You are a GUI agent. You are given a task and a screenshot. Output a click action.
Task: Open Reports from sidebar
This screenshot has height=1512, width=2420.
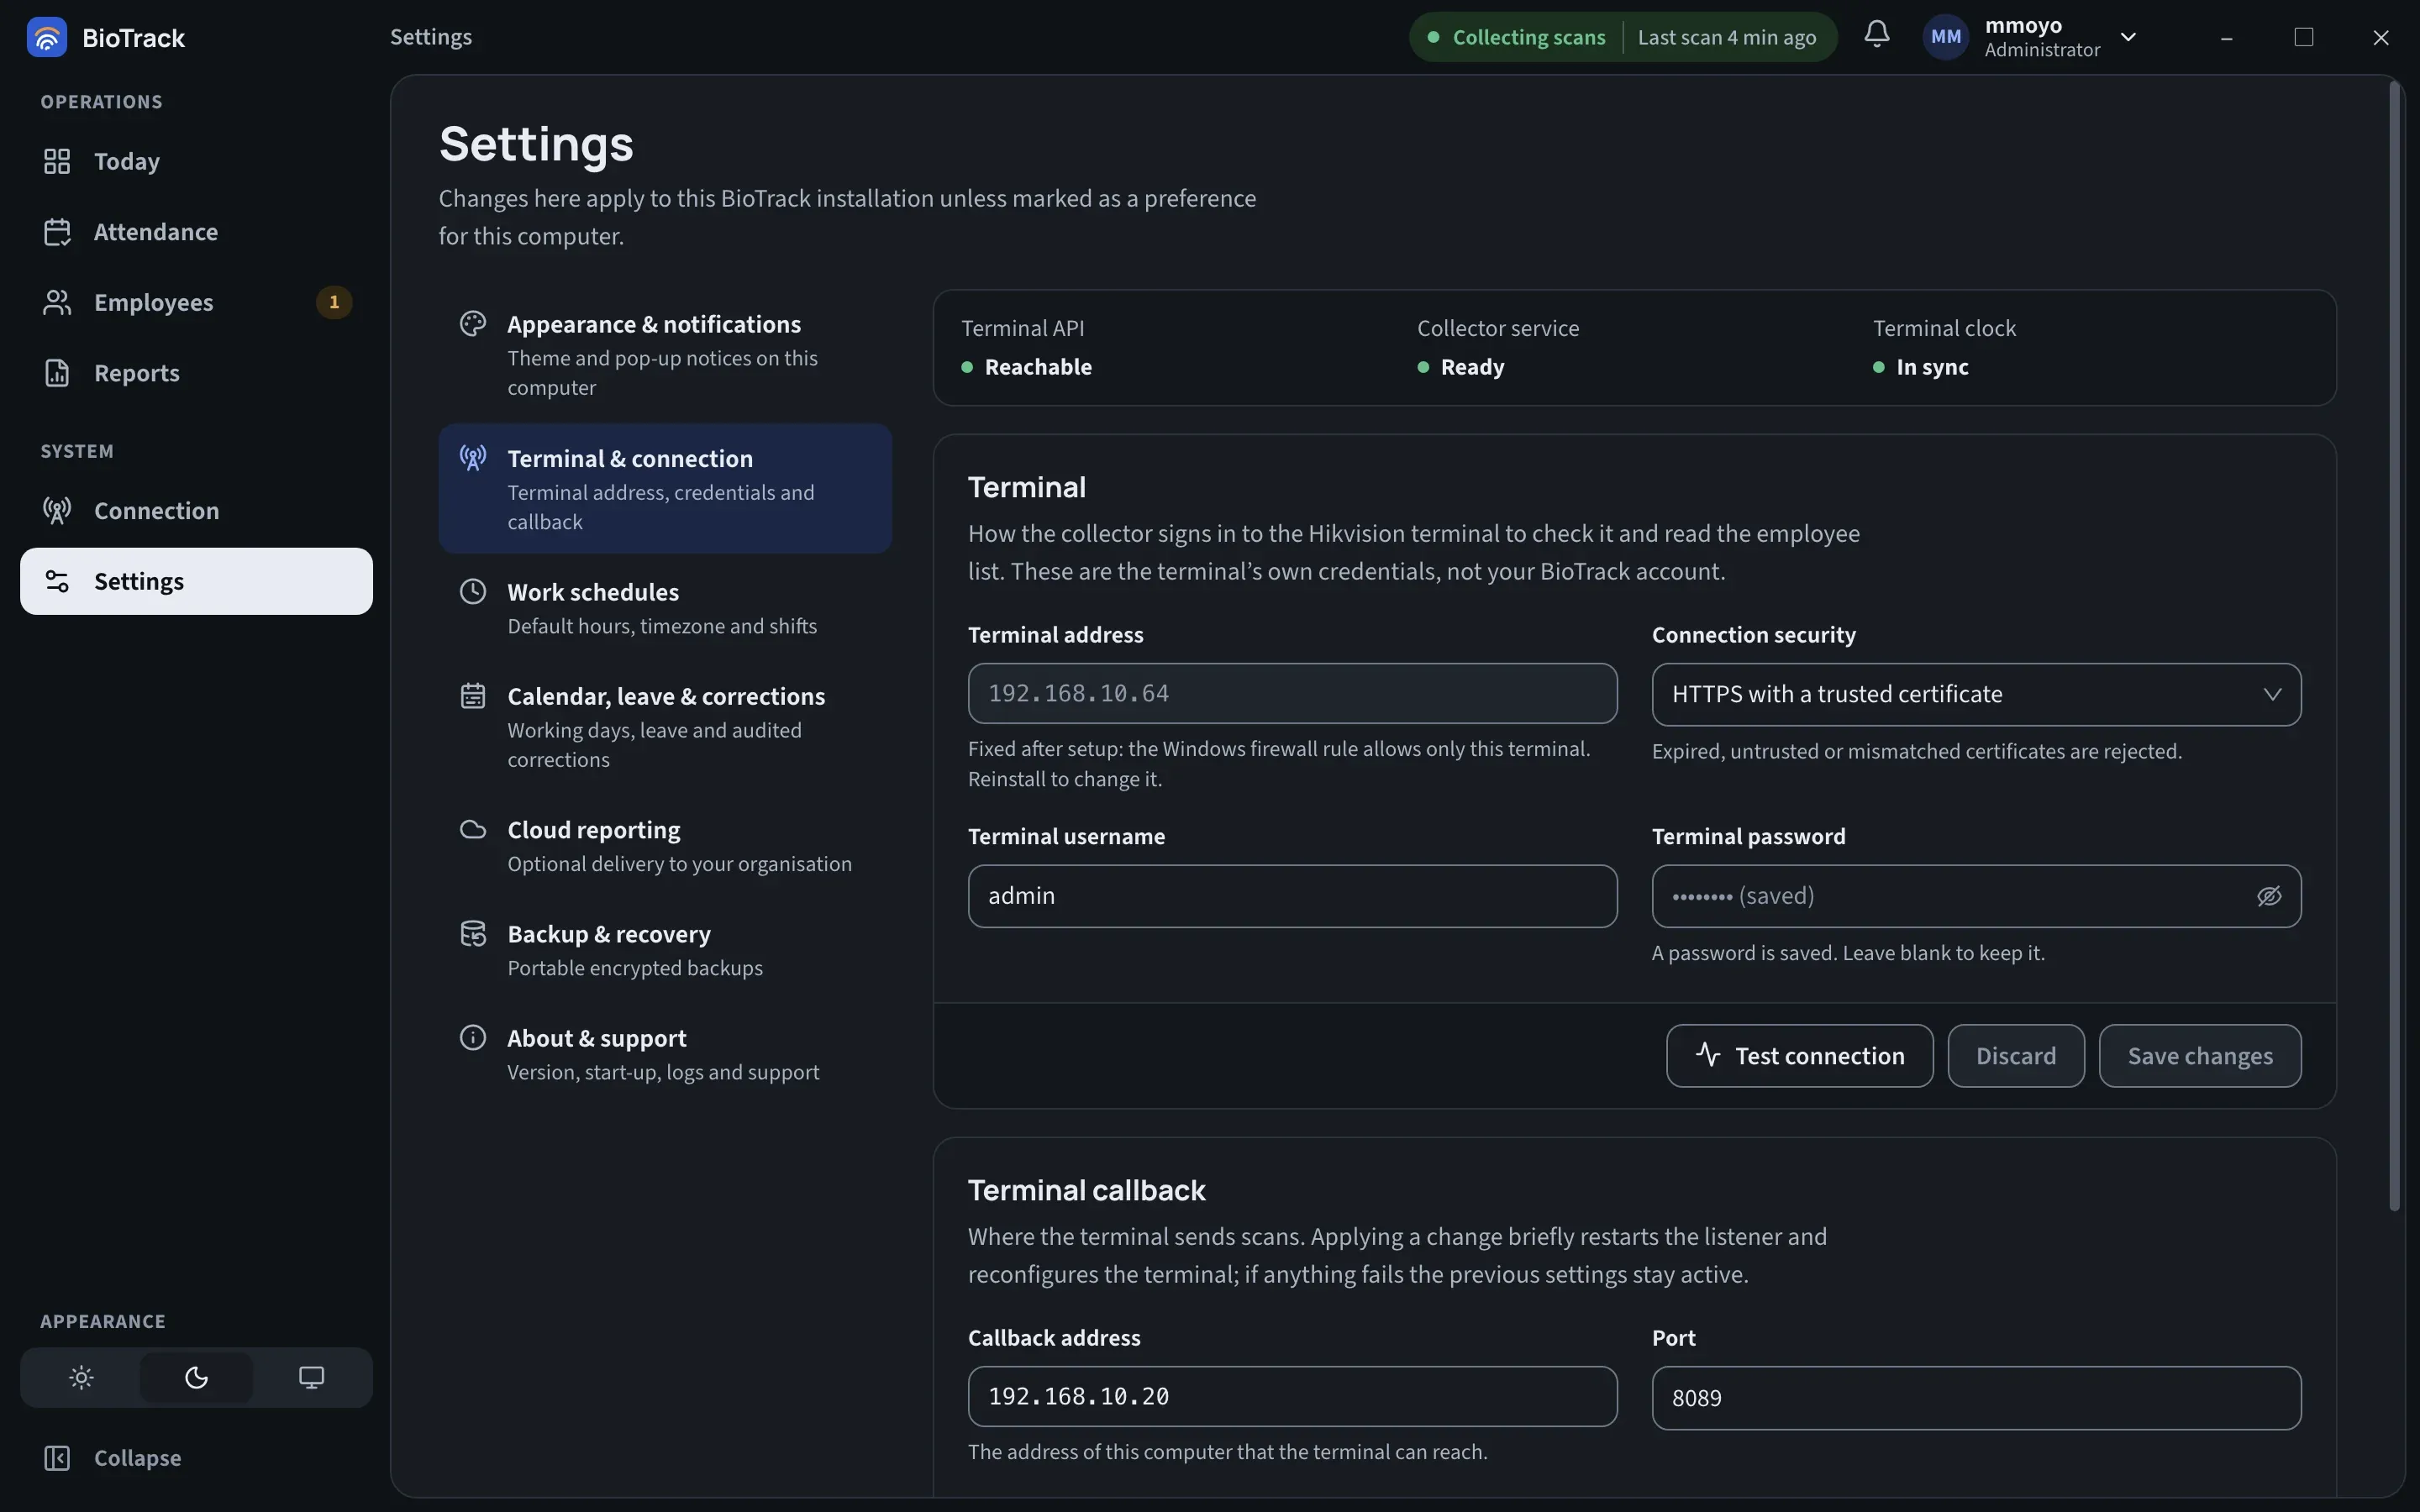coord(196,373)
